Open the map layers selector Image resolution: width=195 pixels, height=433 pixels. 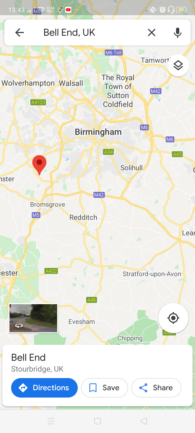click(x=178, y=65)
